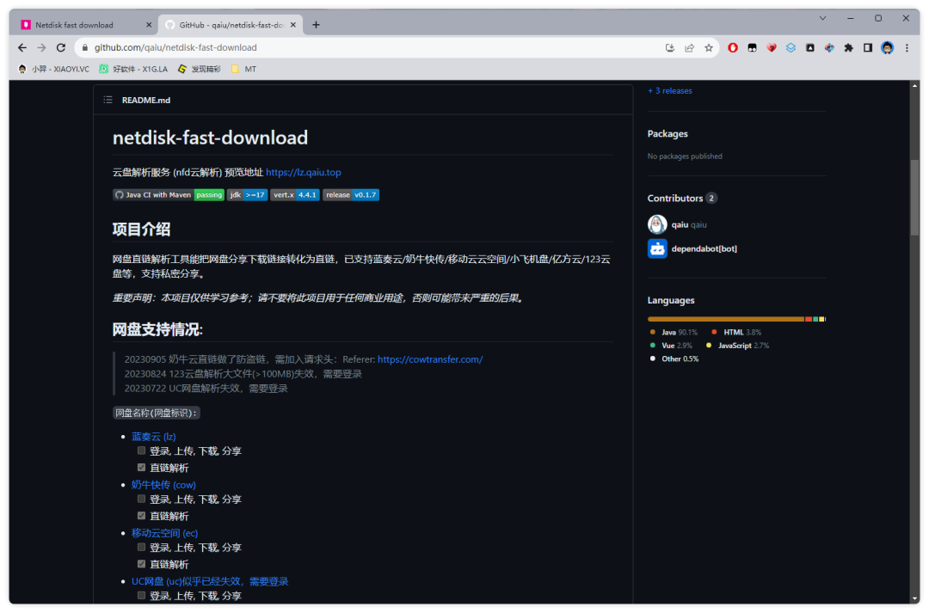Viewport: 929px width, 613px height.
Task: Expand the tab search chevron
Action: 822,18
